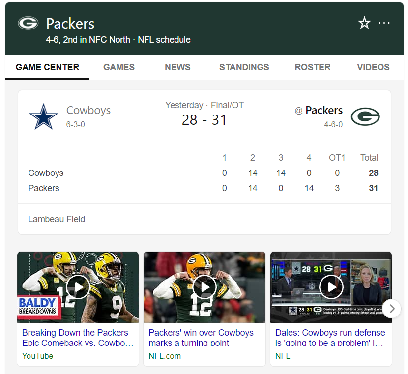Viewport: 408px width, 374px height.
Task: Click the Cowboys total of 28
Action: (374, 173)
